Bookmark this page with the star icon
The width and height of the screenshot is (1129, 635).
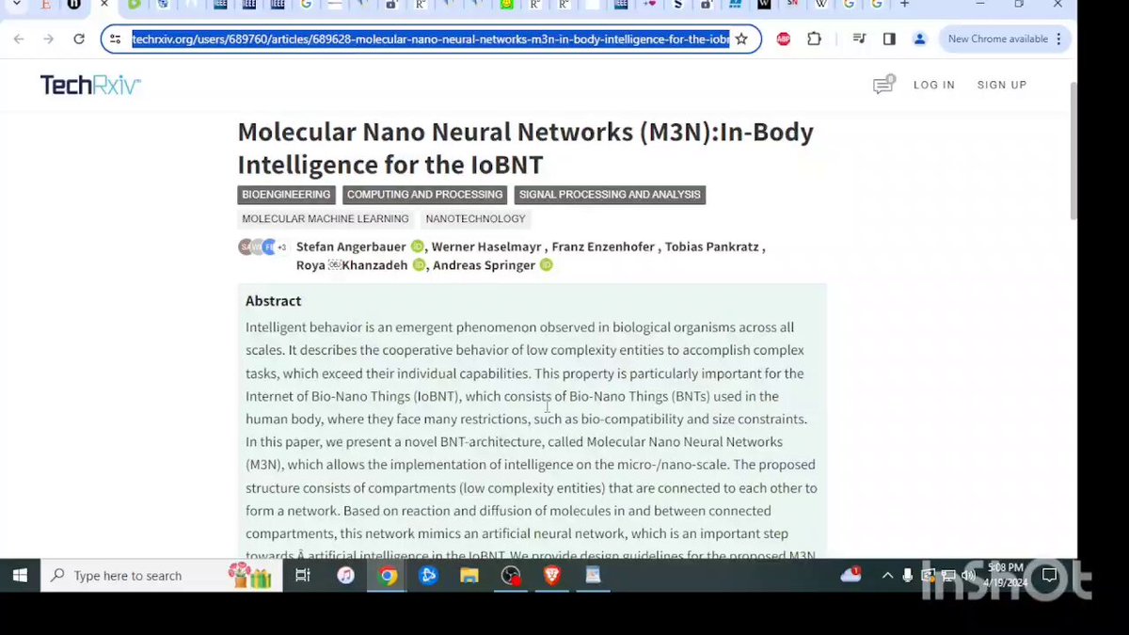pyautogui.click(x=741, y=40)
